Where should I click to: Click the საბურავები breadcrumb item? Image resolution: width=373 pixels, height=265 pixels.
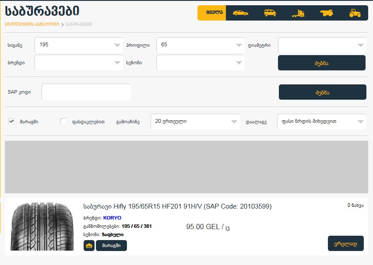point(79,24)
